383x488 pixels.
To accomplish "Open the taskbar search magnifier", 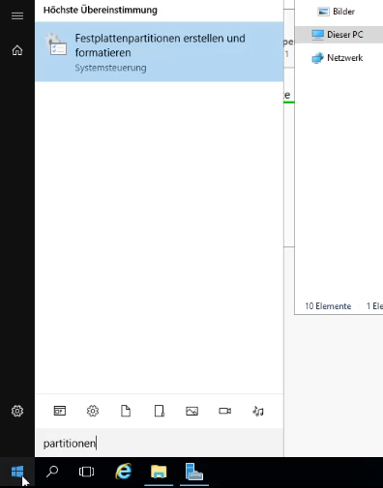I will [x=52, y=473].
